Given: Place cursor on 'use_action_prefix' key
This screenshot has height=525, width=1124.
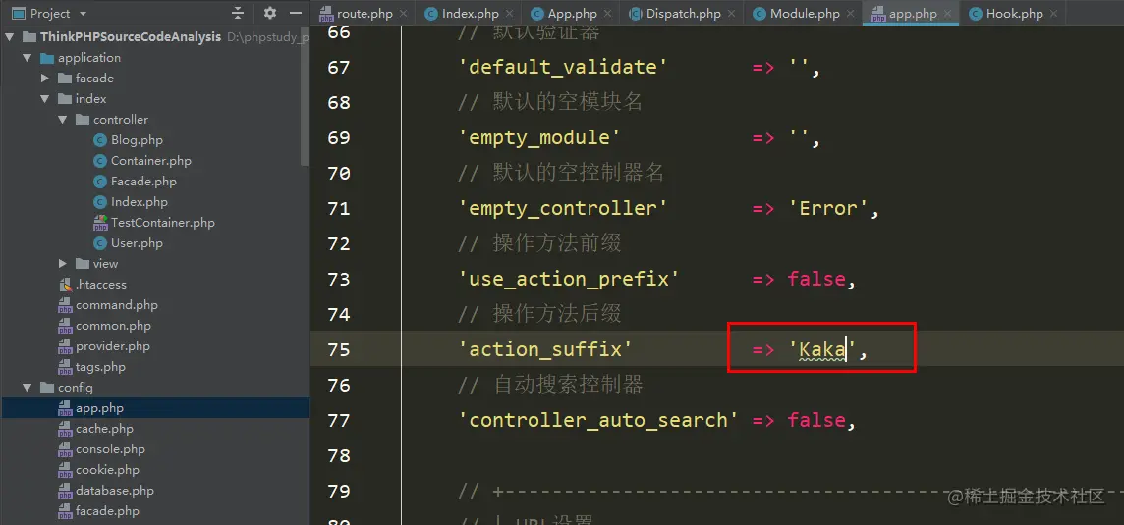Looking at the screenshot, I should pos(569,279).
